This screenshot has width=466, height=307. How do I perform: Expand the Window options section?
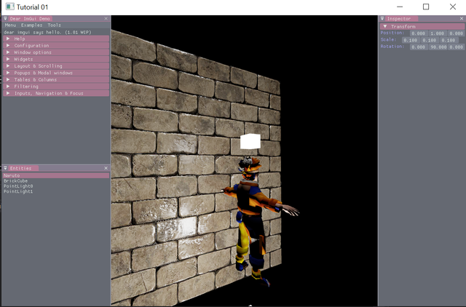tap(56, 52)
